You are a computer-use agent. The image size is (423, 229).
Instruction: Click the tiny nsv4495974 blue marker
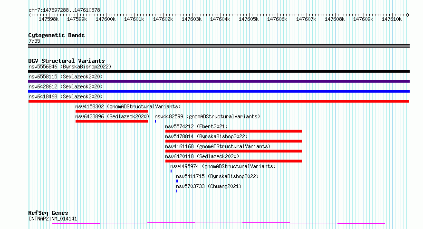point(171,171)
